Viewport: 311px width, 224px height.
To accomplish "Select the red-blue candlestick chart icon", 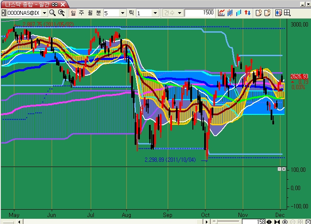I will tap(230, 13).
